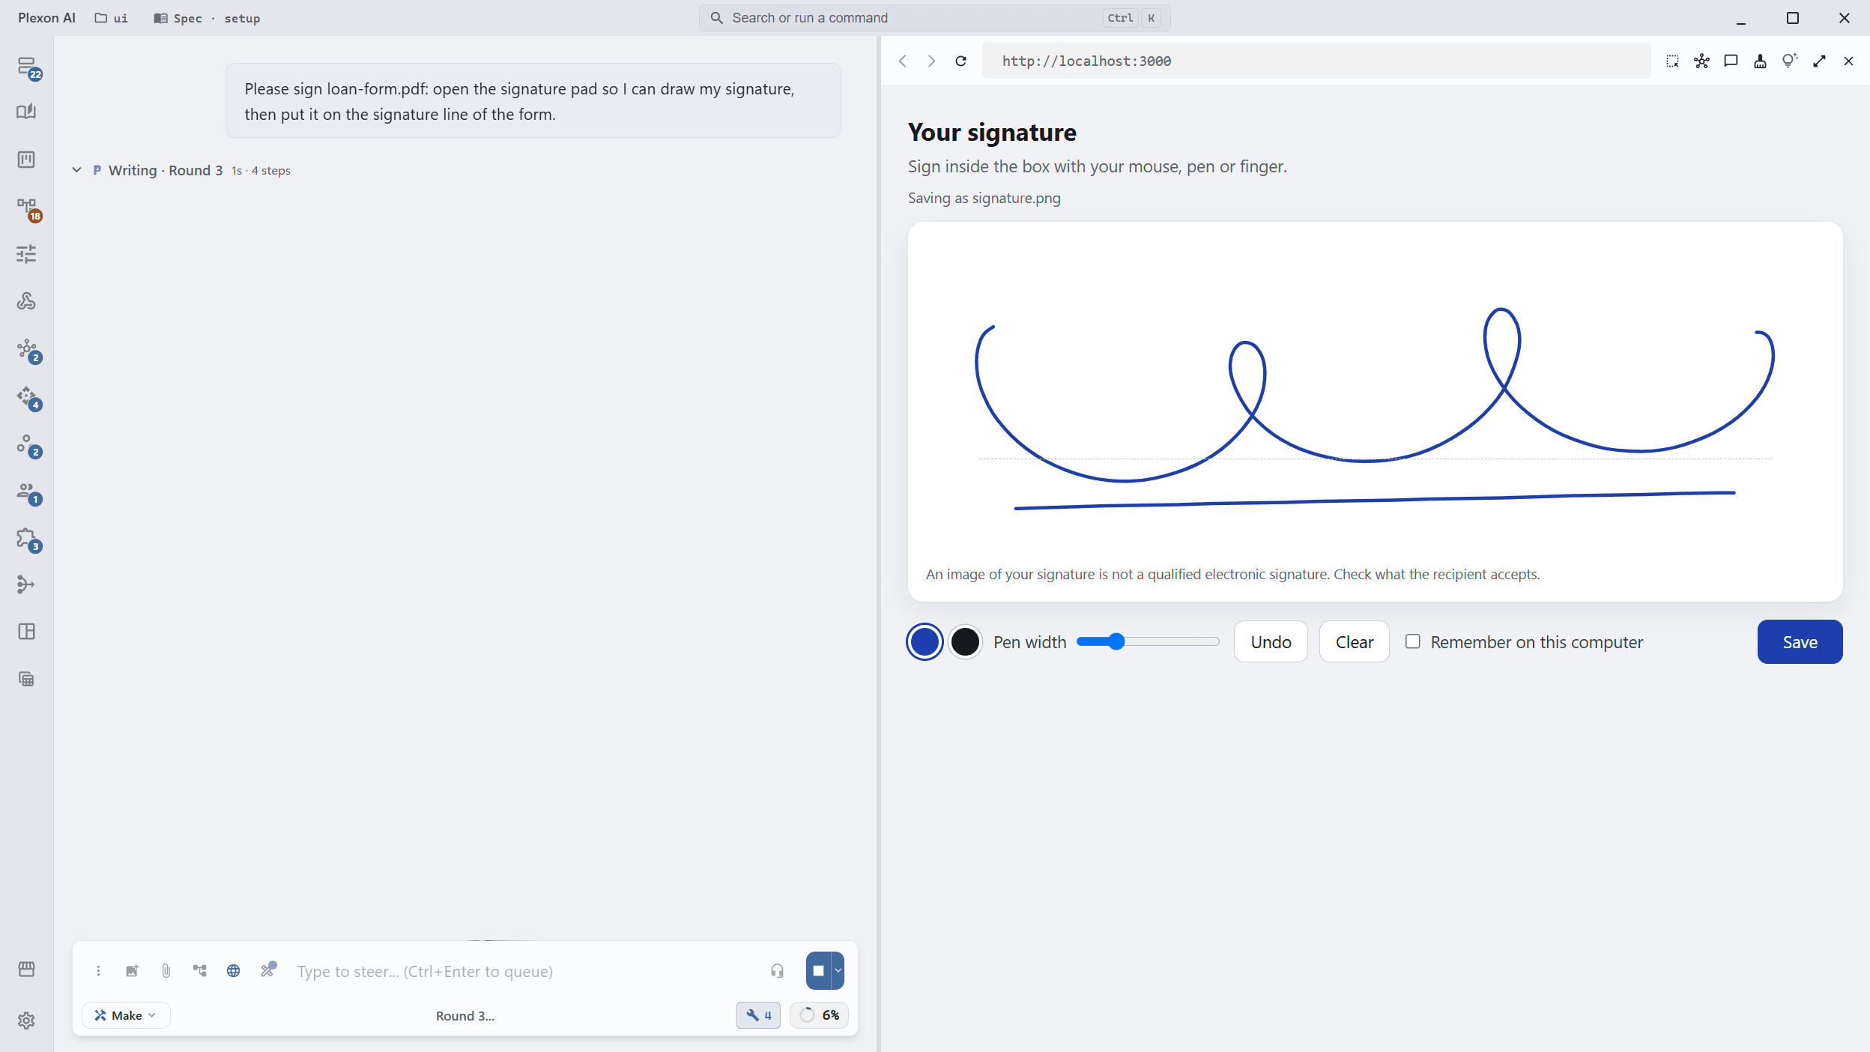
Task: Click the 'Round 3...' status text
Action: coord(465,1016)
